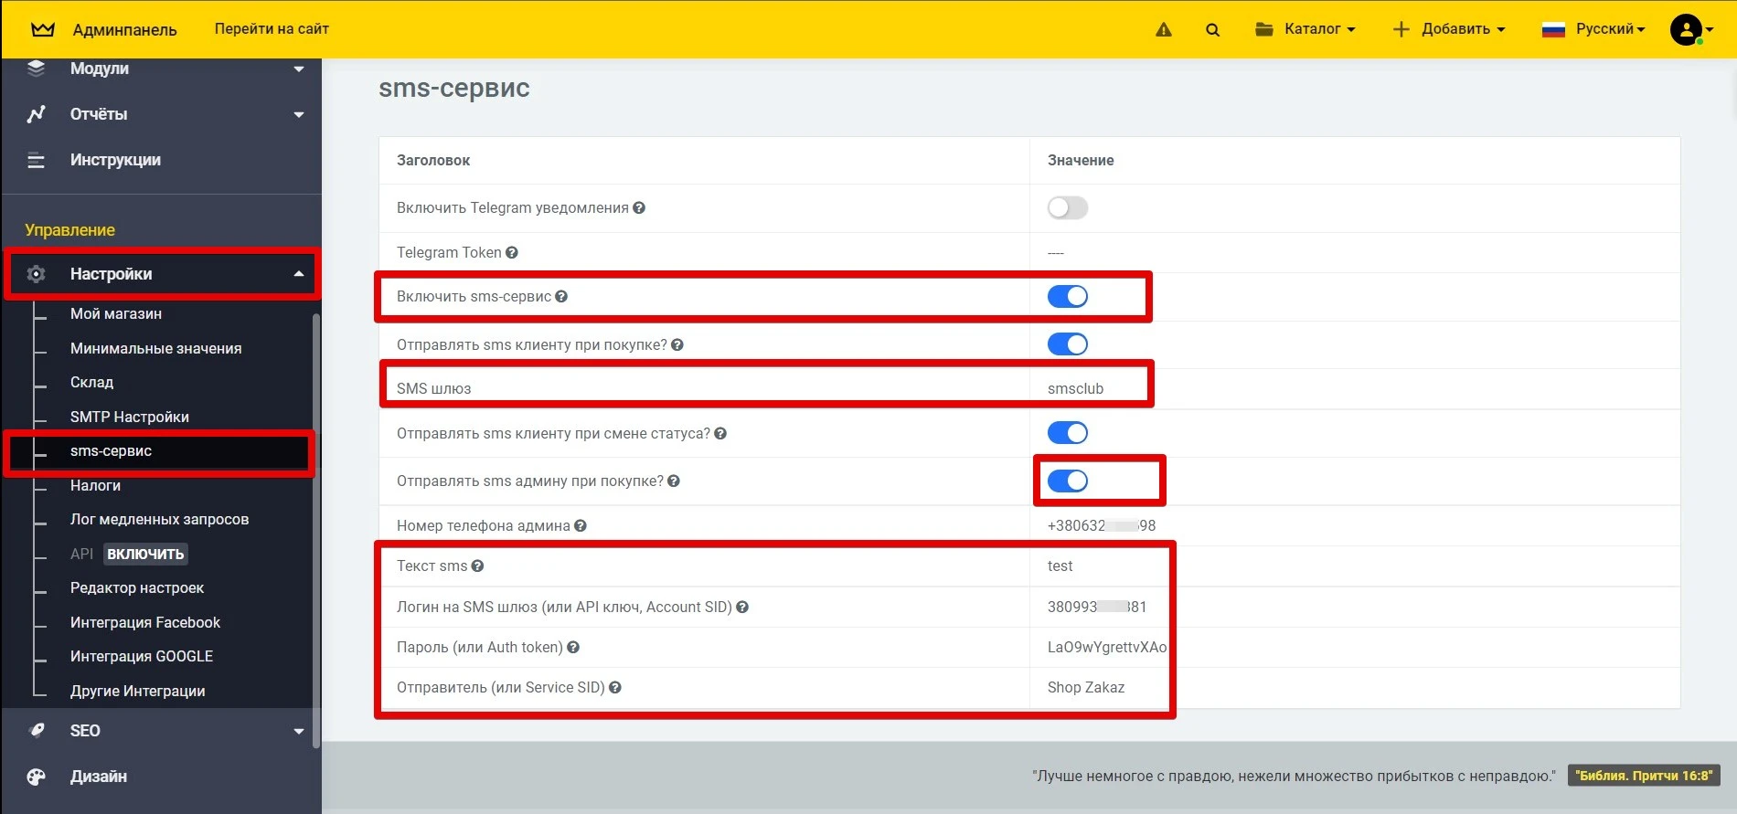1737x814 pixels.
Task: Toggle off sms to admin on purchase
Action: pyautogui.click(x=1067, y=481)
